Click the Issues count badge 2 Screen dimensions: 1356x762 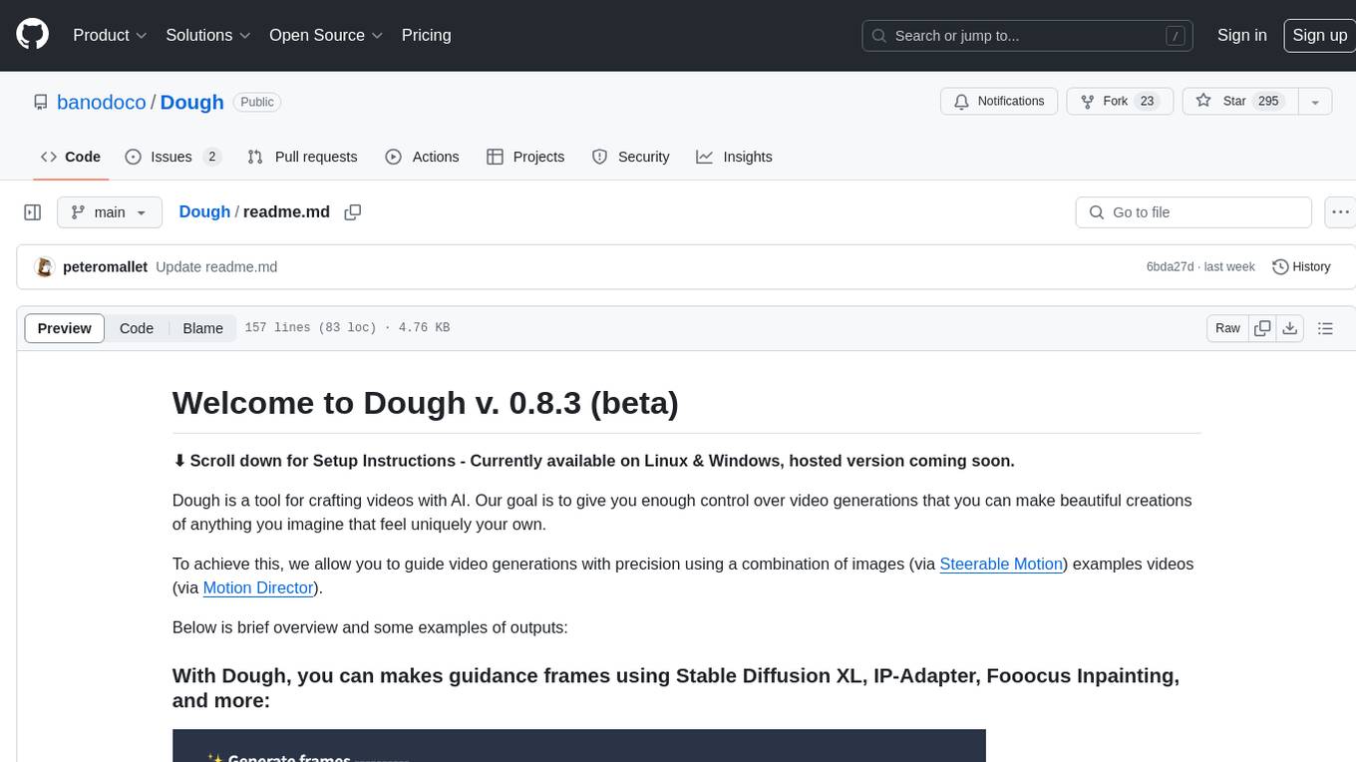(211, 157)
